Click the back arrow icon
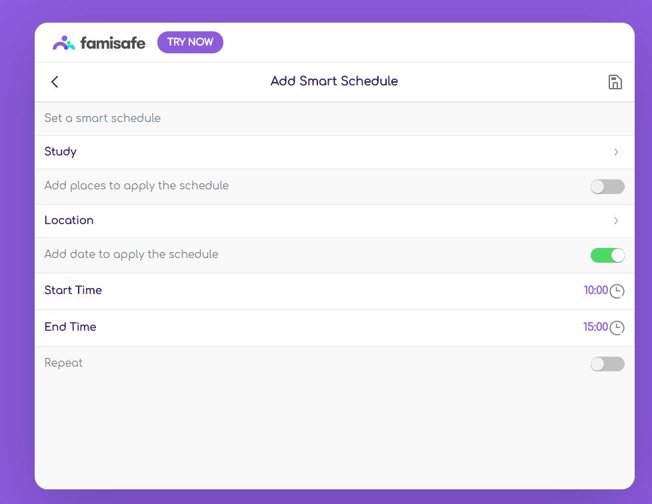The image size is (652, 504). [x=55, y=82]
